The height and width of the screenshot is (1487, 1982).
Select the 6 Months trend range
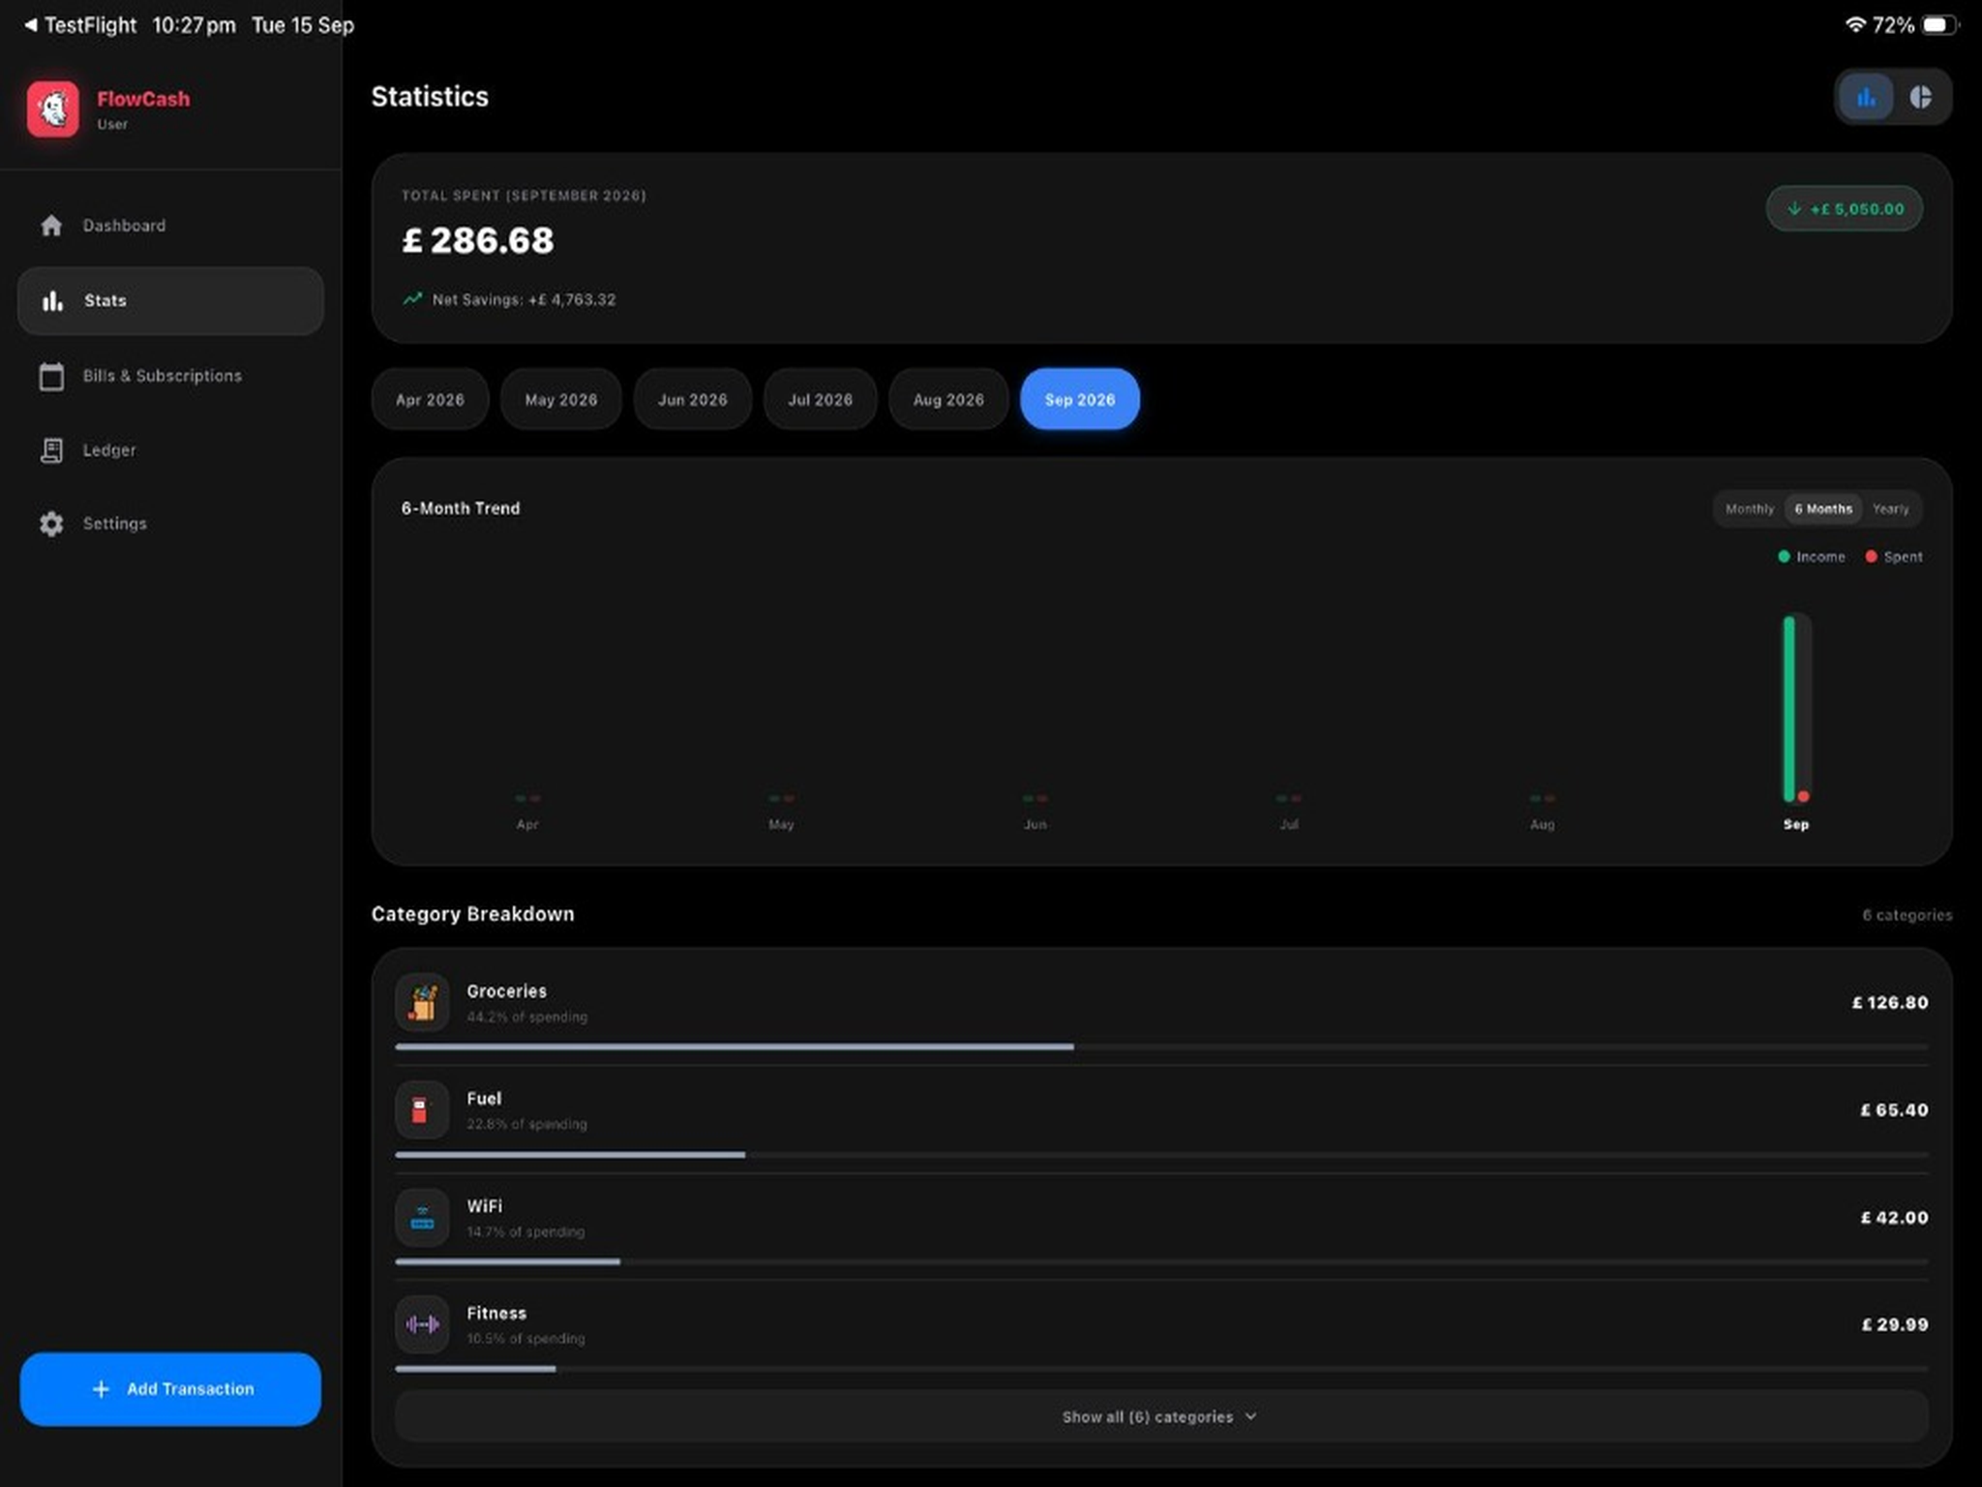1823,509
